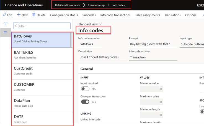Turn off Once per transaction switch

click(x=85, y=102)
